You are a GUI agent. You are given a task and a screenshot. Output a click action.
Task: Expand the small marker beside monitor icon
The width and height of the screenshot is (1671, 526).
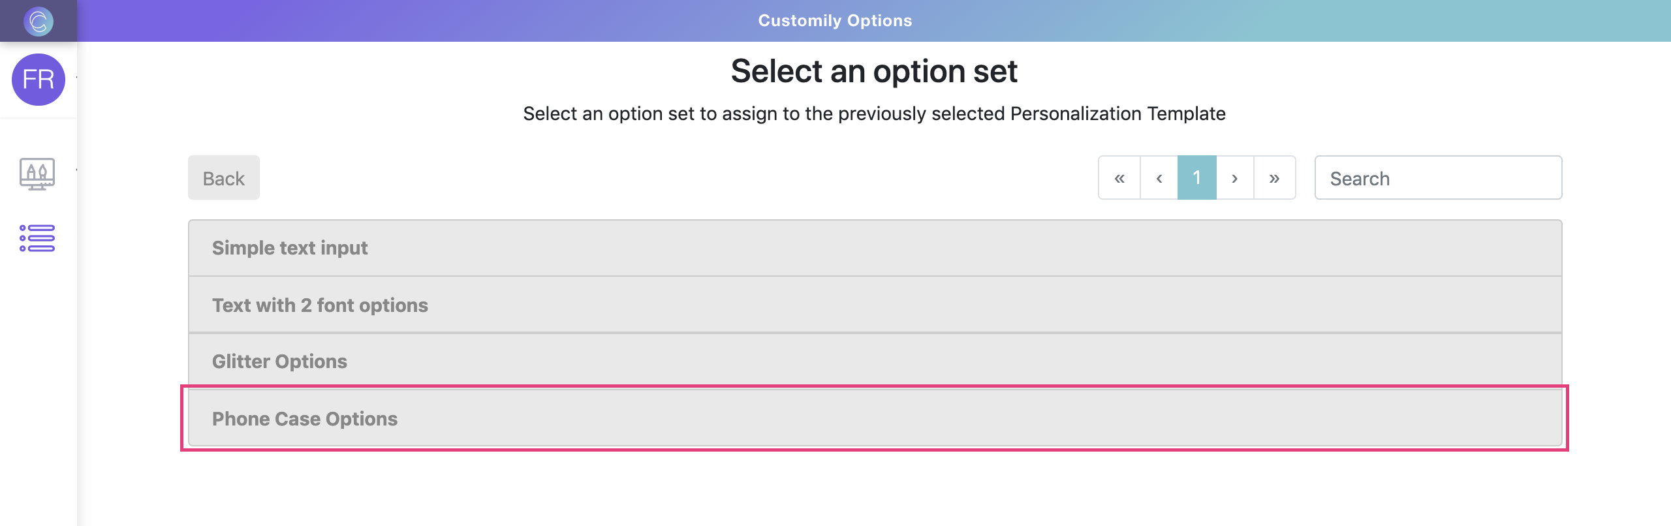pyautogui.click(x=76, y=170)
